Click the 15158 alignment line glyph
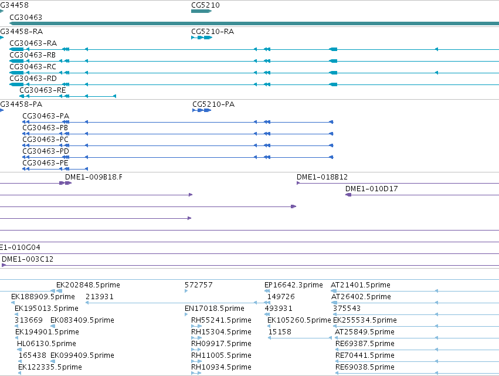 300,338
